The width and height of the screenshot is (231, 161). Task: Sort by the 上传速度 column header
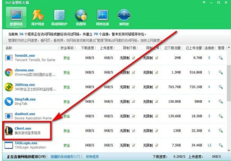point(106,48)
